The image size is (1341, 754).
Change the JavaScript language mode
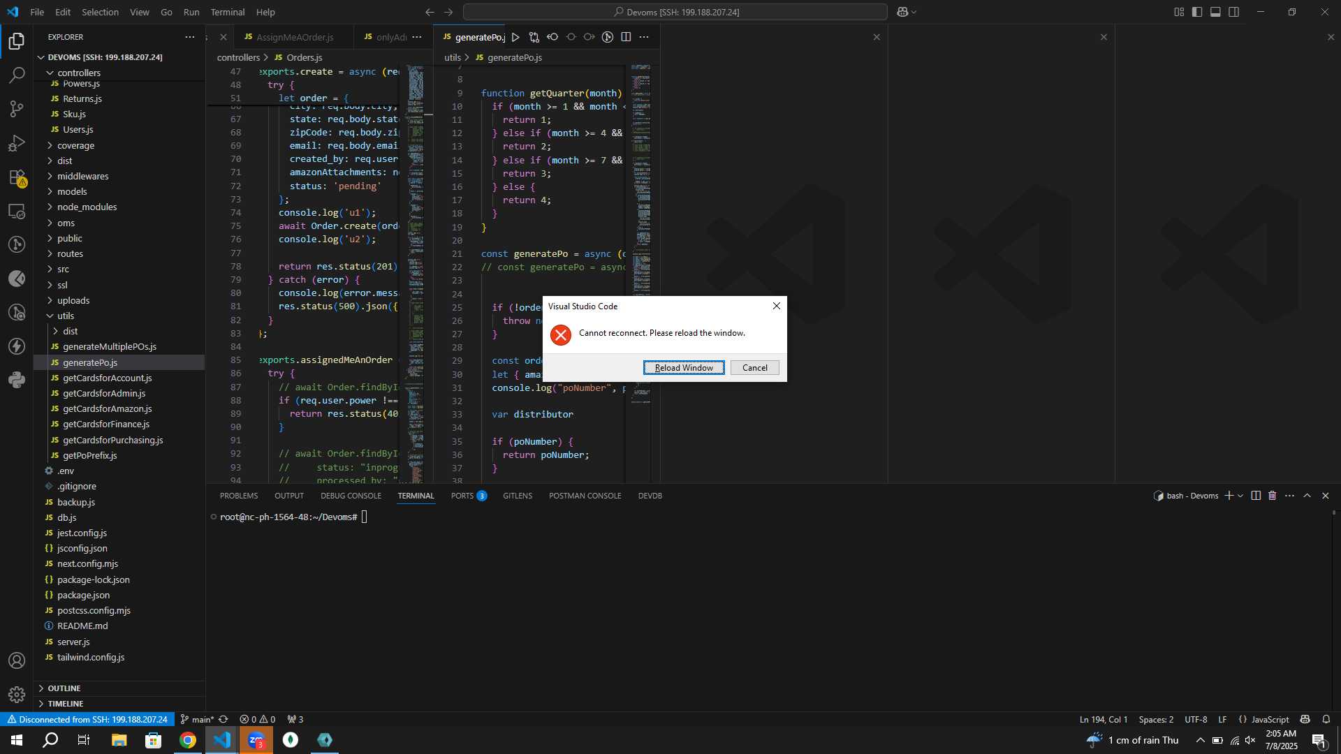tap(1270, 719)
